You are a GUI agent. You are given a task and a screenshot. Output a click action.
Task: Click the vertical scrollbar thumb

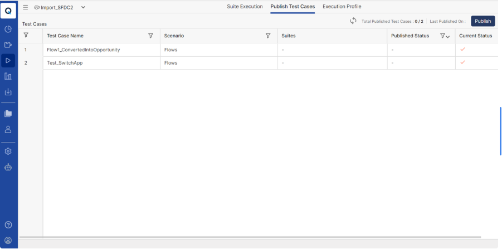pyautogui.click(x=500, y=131)
